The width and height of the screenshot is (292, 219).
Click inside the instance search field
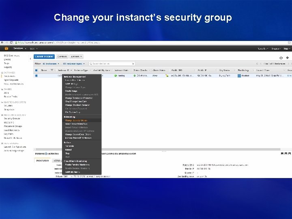tap(112, 64)
